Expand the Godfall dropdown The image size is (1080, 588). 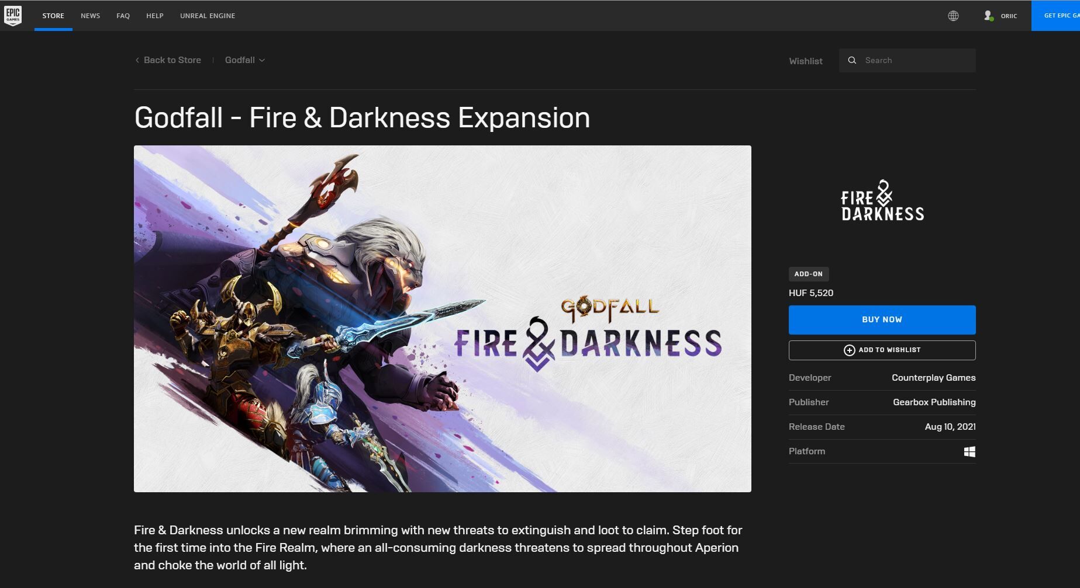(245, 60)
